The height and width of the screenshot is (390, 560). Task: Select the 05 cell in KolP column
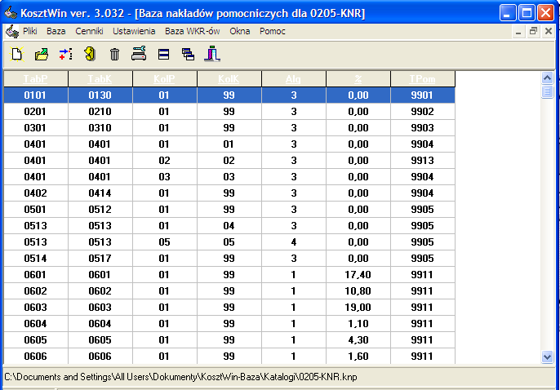pos(165,242)
